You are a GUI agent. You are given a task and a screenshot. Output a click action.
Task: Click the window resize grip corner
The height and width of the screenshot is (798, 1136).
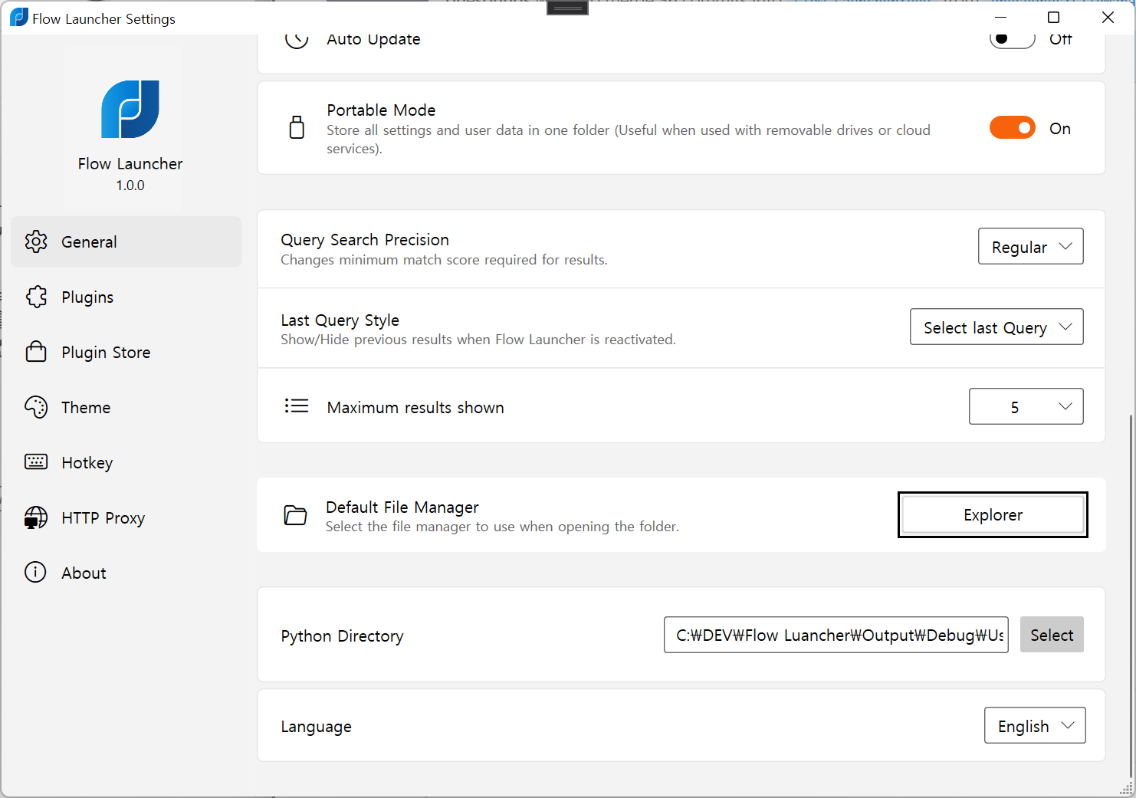(1127, 789)
